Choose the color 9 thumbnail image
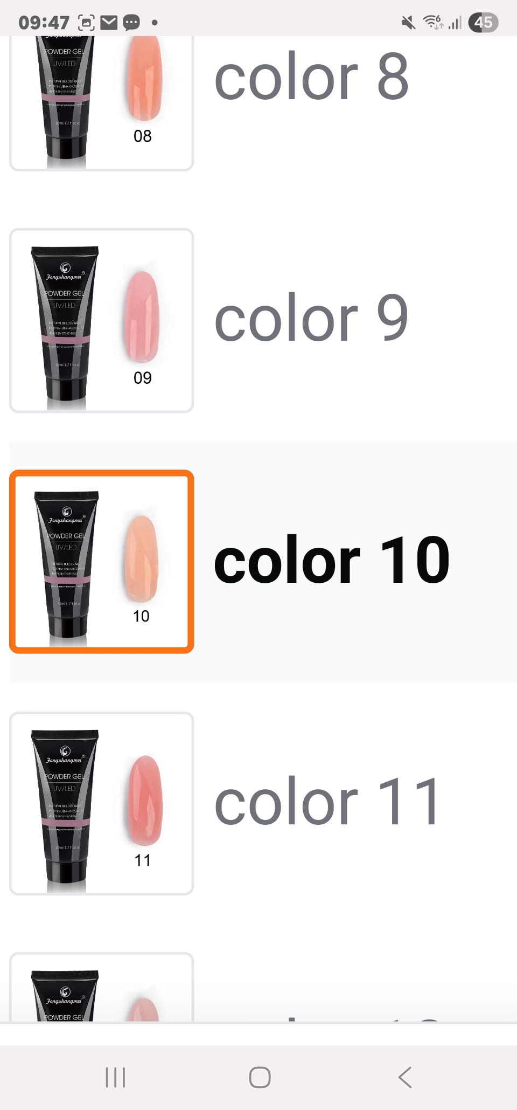Image resolution: width=517 pixels, height=1110 pixels. click(101, 320)
